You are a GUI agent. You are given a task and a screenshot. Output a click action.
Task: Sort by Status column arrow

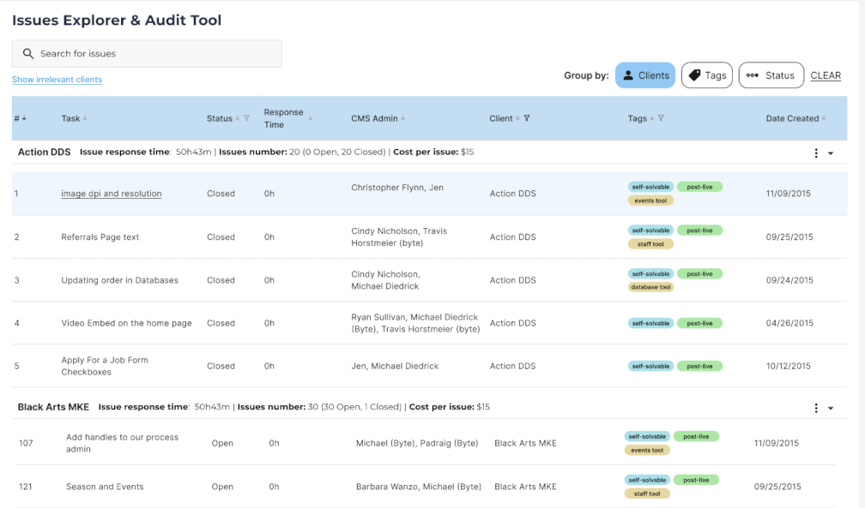[238, 118]
